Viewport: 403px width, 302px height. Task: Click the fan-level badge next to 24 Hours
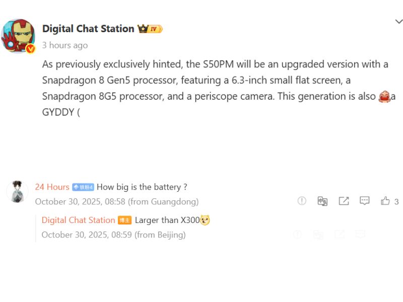[82, 187]
